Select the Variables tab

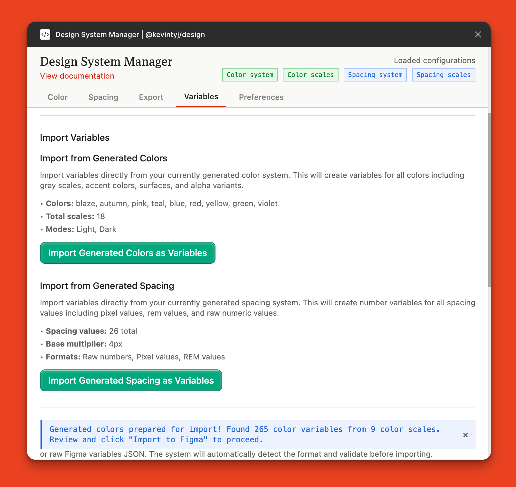201,96
